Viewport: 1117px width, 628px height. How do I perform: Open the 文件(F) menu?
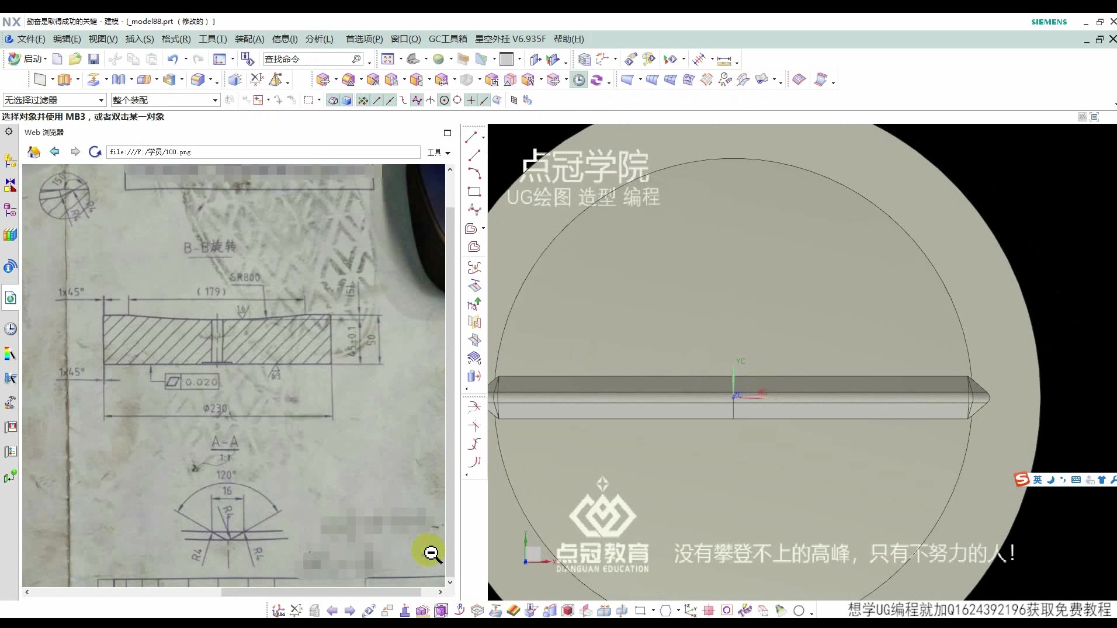click(31, 39)
